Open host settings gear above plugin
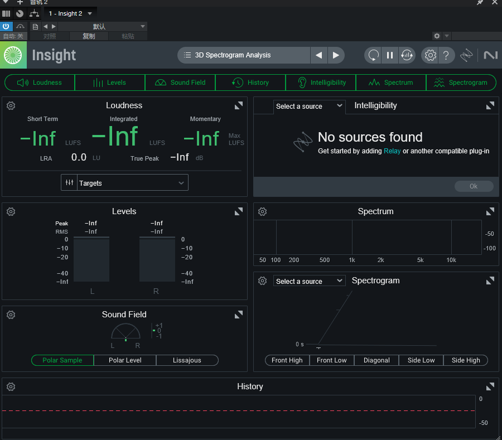The image size is (502, 440). coord(437,36)
